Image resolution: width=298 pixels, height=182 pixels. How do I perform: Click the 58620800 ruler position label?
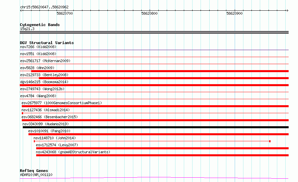coord(149,13)
